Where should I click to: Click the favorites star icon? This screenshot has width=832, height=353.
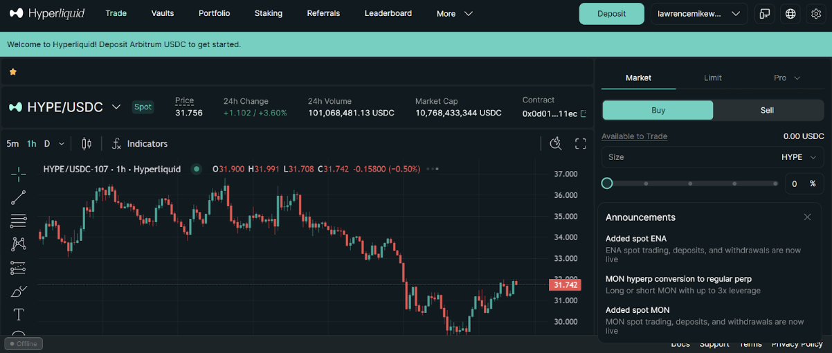click(x=13, y=71)
